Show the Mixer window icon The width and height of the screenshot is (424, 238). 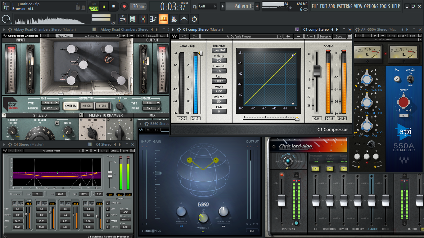143,19
